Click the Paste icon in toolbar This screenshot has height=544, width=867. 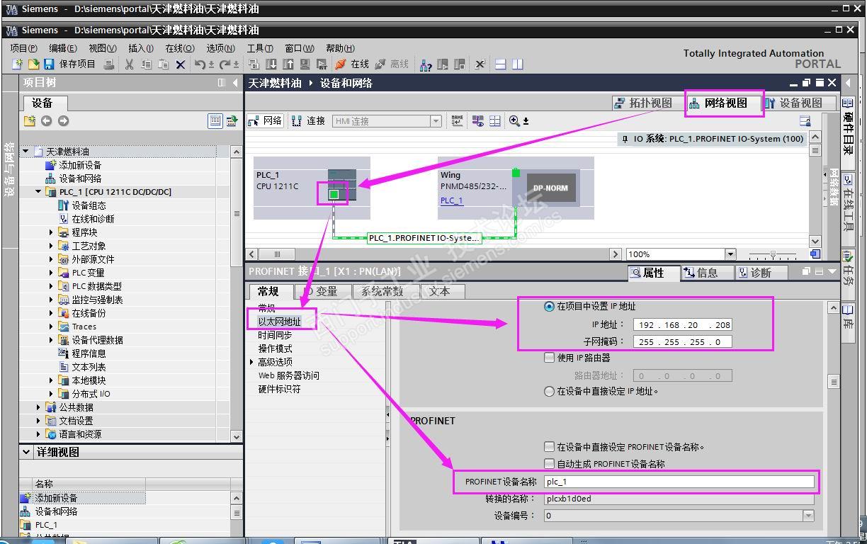[x=164, y=64]
